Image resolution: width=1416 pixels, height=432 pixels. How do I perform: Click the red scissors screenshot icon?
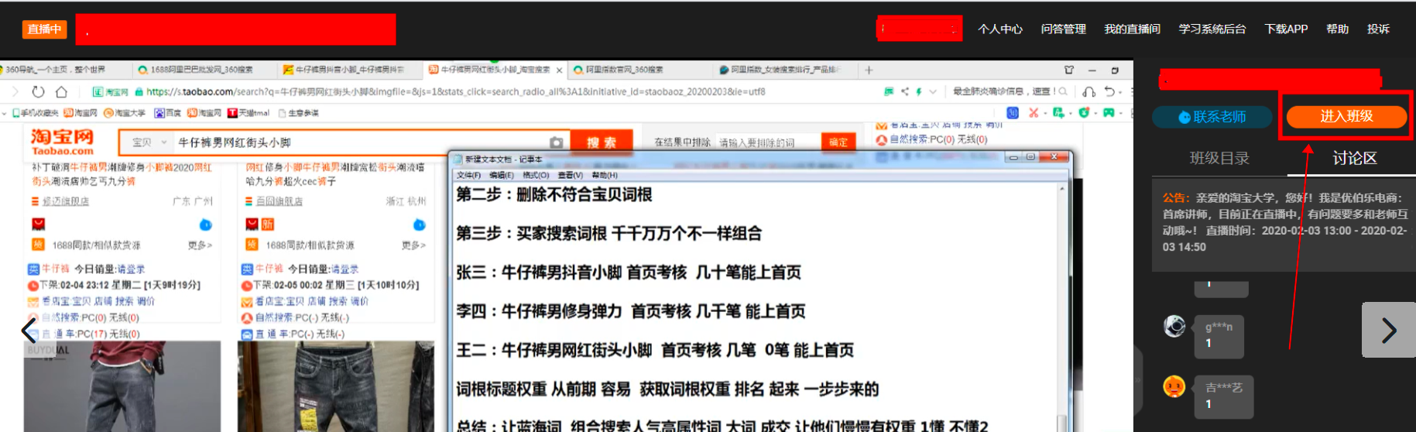[1034, 113]
